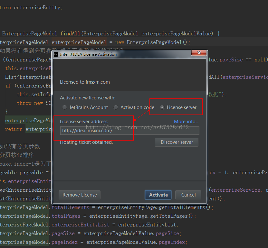Click the IntelliJ IDEA License Activation title text
This screenshot has width=268, height=248.
[88, 54]
